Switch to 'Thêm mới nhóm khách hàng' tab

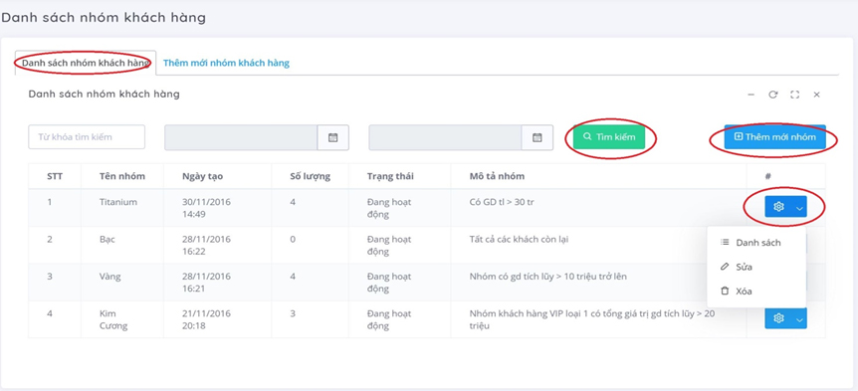tap(226, 63)
